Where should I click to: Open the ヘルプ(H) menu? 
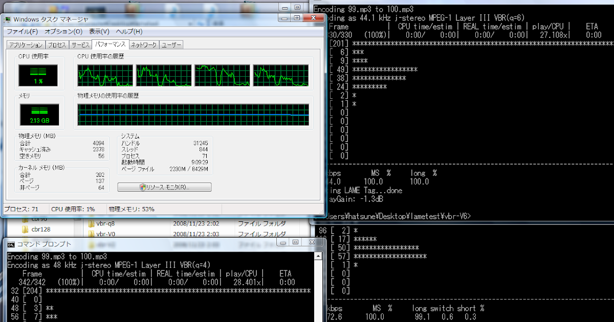(129, 32)
